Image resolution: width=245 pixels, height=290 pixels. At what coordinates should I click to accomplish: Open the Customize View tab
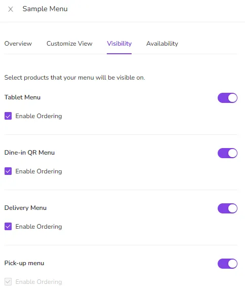click(69, 44)
